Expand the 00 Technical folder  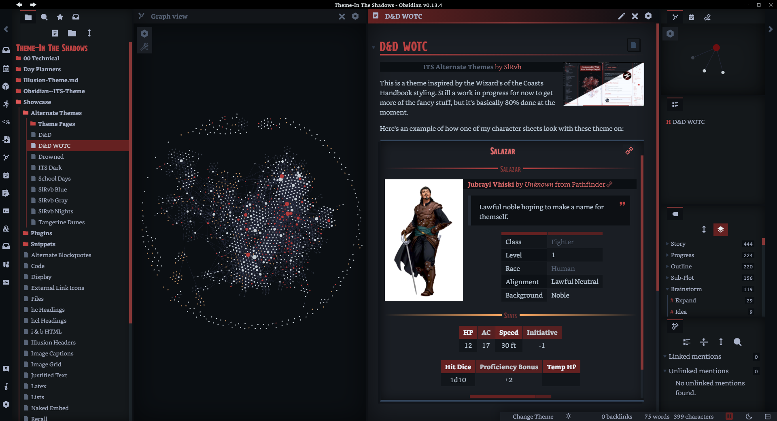point(41,58)
